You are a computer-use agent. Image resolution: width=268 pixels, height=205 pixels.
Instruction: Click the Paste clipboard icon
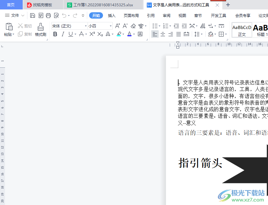(x=9, y=27)
